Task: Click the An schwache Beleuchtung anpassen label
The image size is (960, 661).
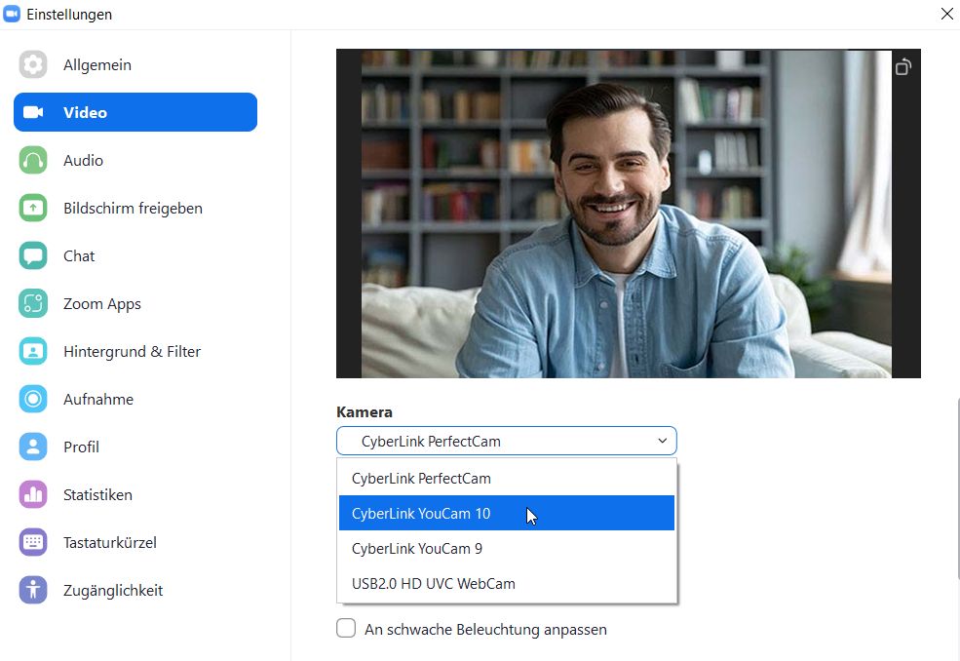Action: [485, 629]
